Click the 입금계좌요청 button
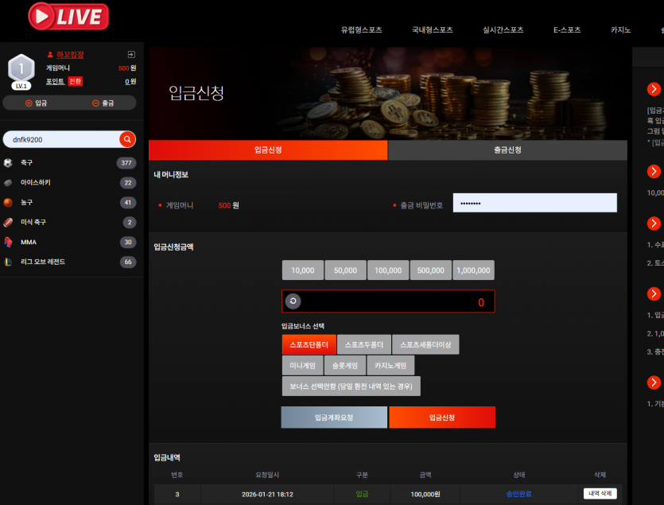The width and height of the screenshot is (664, 505). pyautogui.click(x=334, y=418)
